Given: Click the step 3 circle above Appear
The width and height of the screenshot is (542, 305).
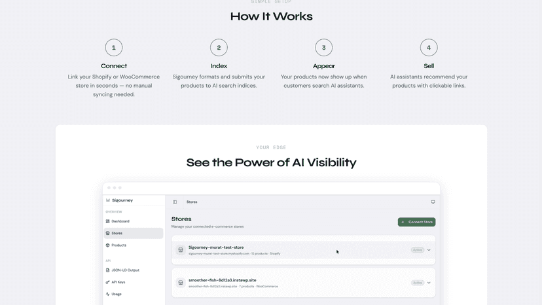Looking at the screenshot, I should pyautogui.click(x=324, y=48).
